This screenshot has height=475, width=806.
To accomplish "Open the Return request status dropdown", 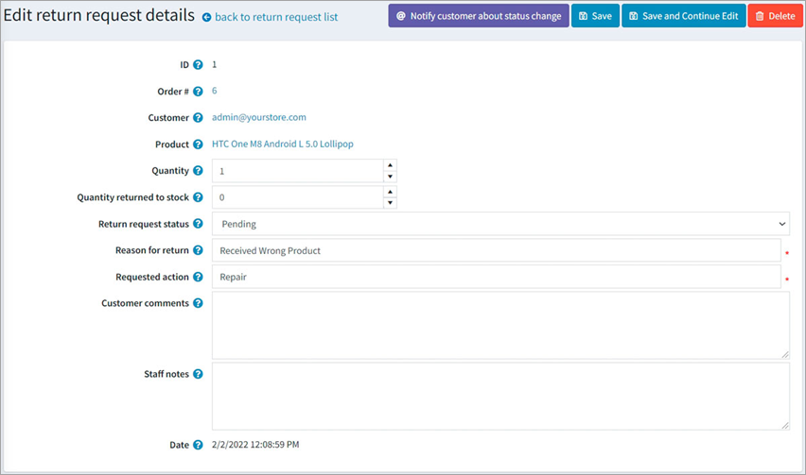I will pos(500,224).
